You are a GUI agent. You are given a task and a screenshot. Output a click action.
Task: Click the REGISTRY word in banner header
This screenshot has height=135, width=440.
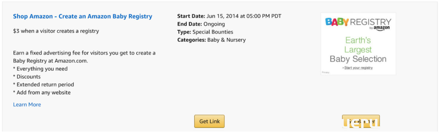tap(371, 22)
